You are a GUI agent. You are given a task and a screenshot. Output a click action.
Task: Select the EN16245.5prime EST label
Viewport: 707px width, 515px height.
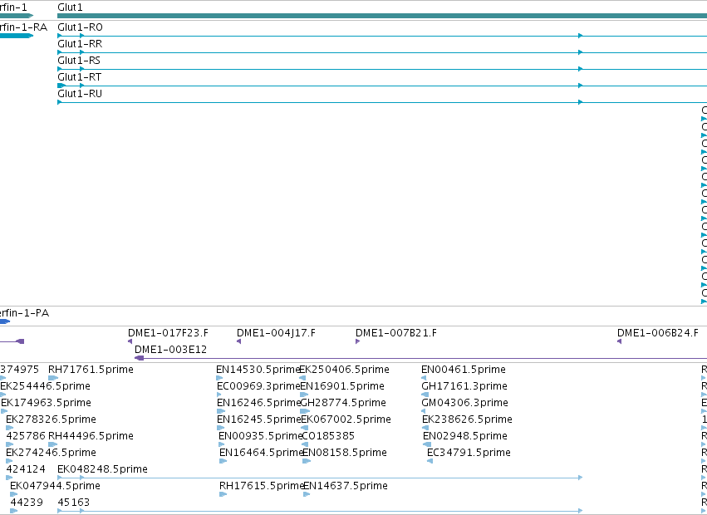point(259,419)
